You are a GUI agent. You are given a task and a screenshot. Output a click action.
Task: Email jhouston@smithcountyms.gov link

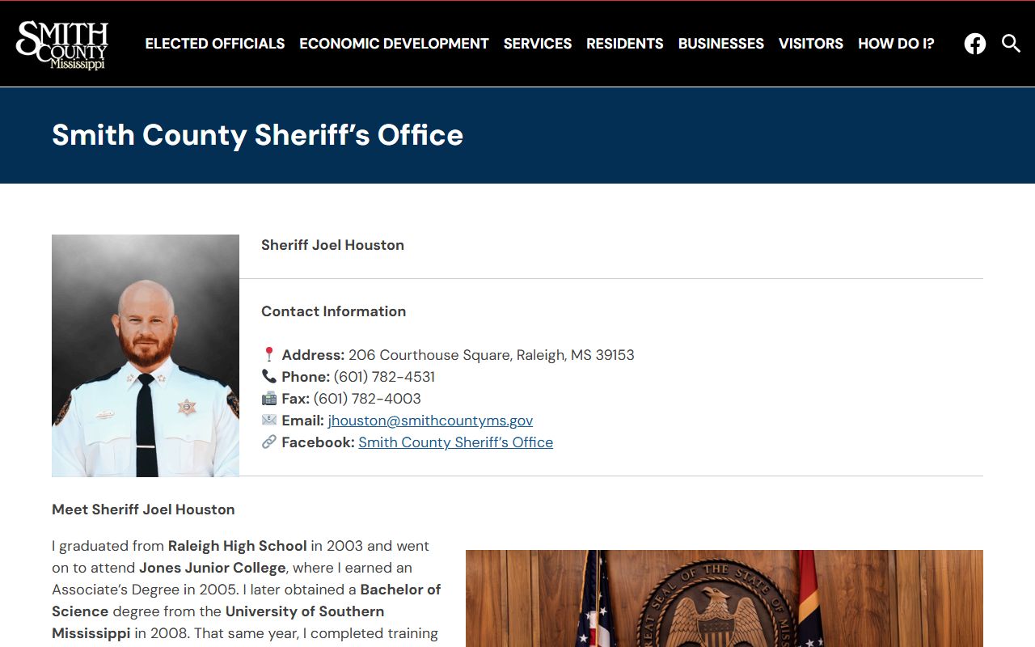tap(430, 421)
